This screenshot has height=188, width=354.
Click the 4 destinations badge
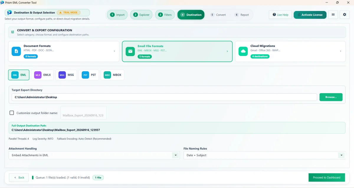point(260,56)
